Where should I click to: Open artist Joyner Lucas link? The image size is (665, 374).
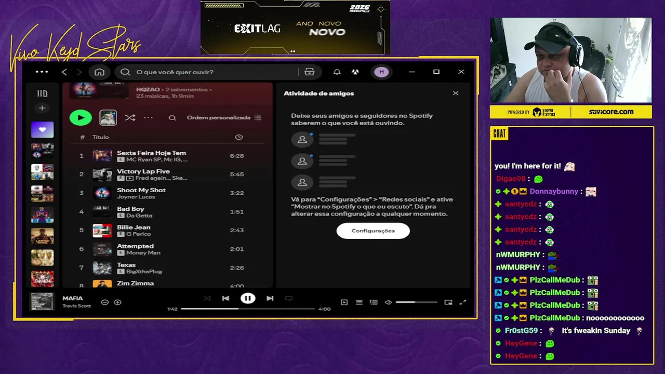pyautogui.click(x=136, y=197)
